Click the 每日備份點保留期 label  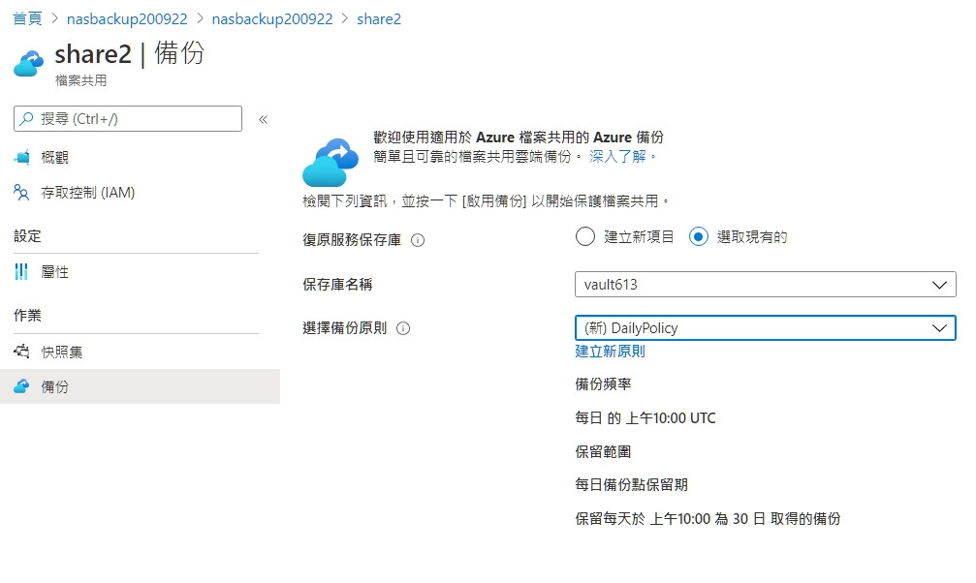pos(631,484)
